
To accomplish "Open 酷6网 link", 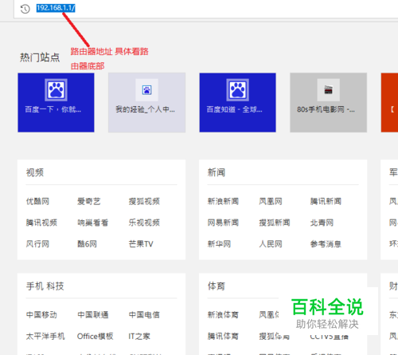I will click(x=87, y=244).
